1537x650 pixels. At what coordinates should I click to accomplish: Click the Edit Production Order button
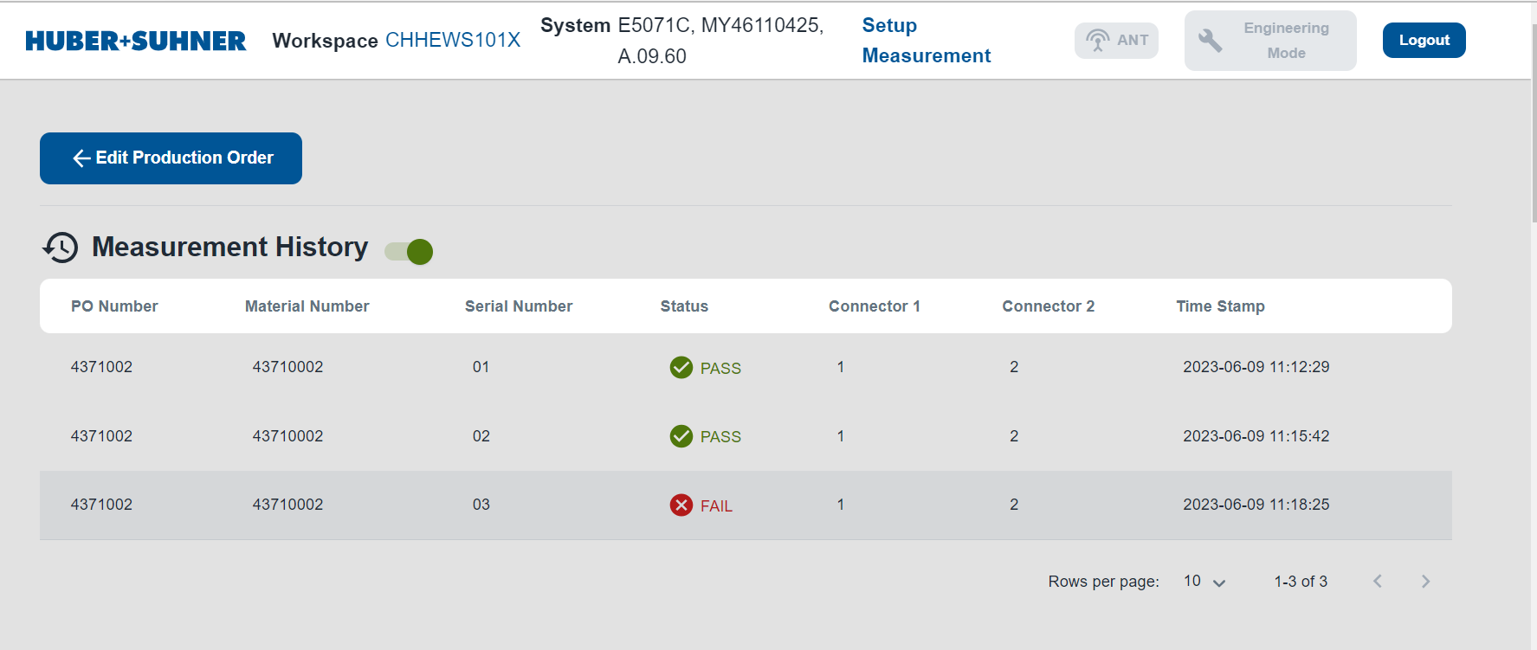coord(171,158)
